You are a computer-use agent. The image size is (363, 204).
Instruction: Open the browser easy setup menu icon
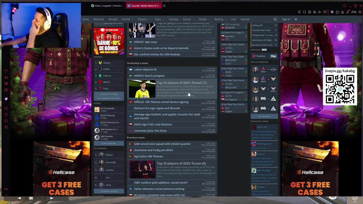point(360,12)
